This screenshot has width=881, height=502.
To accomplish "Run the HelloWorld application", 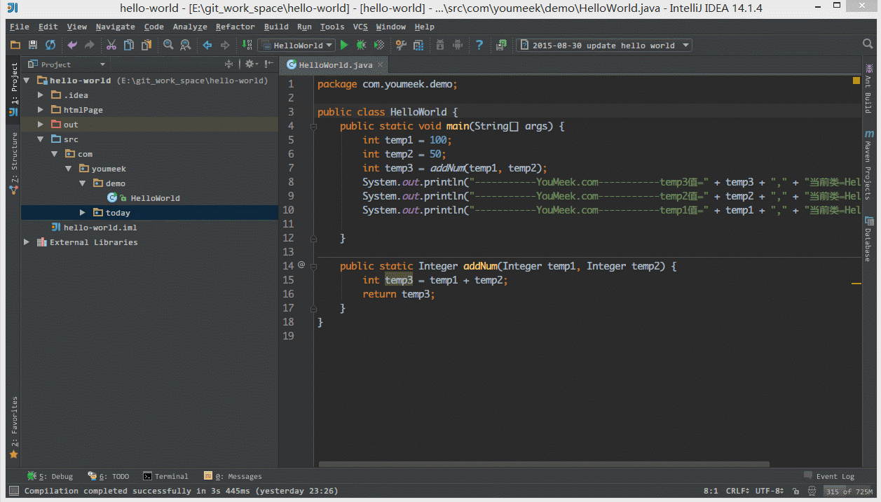I will click(344, 44).
